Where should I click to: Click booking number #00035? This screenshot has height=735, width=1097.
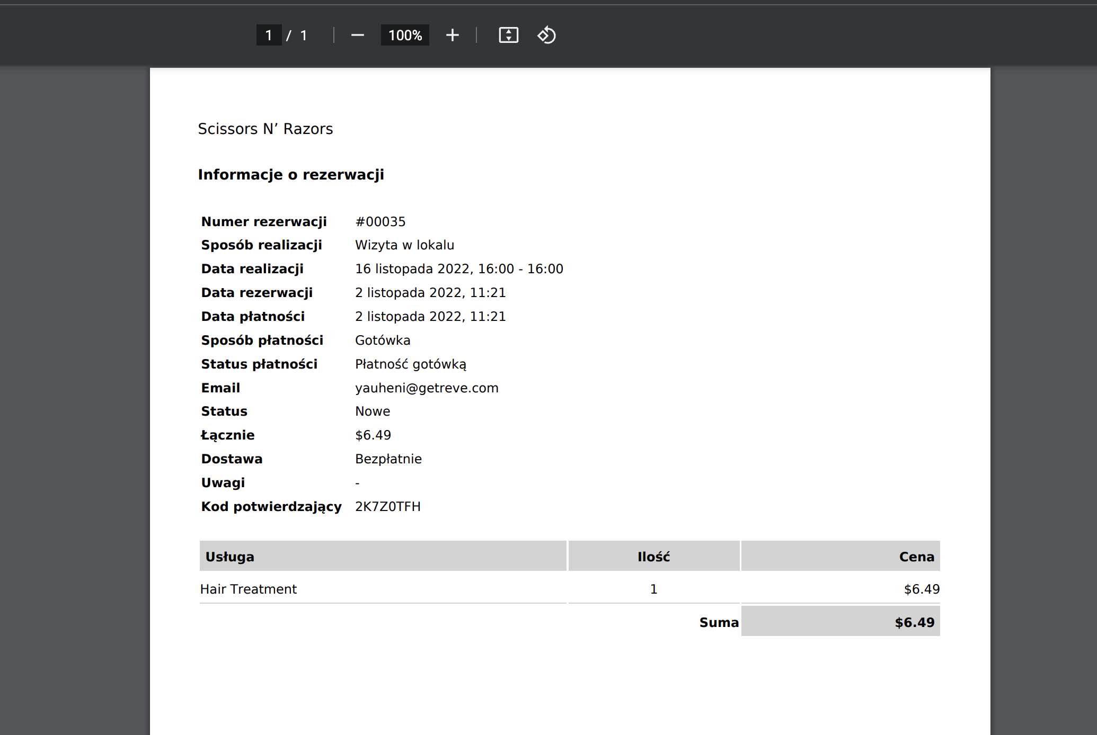(x=380, y=222)
